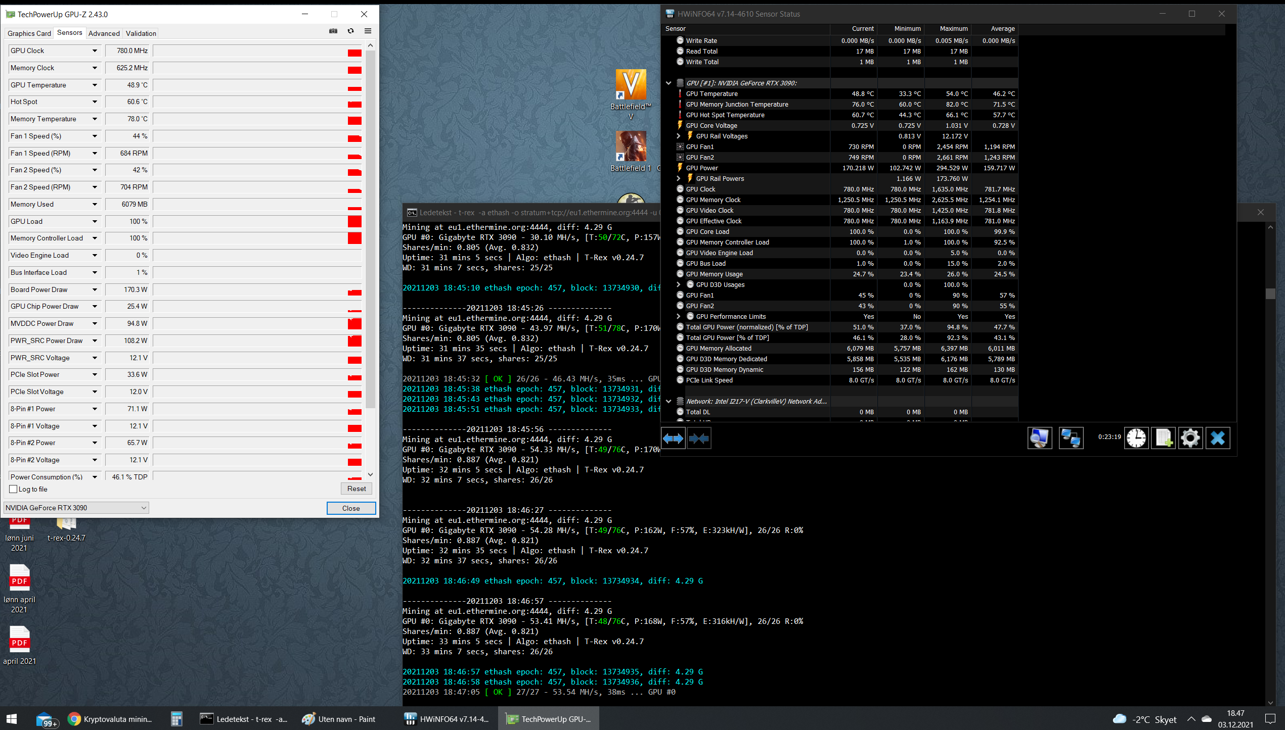Switch to HWiNFO64 taskbar item
This screenshot has width=1285, height=730.
447,719
